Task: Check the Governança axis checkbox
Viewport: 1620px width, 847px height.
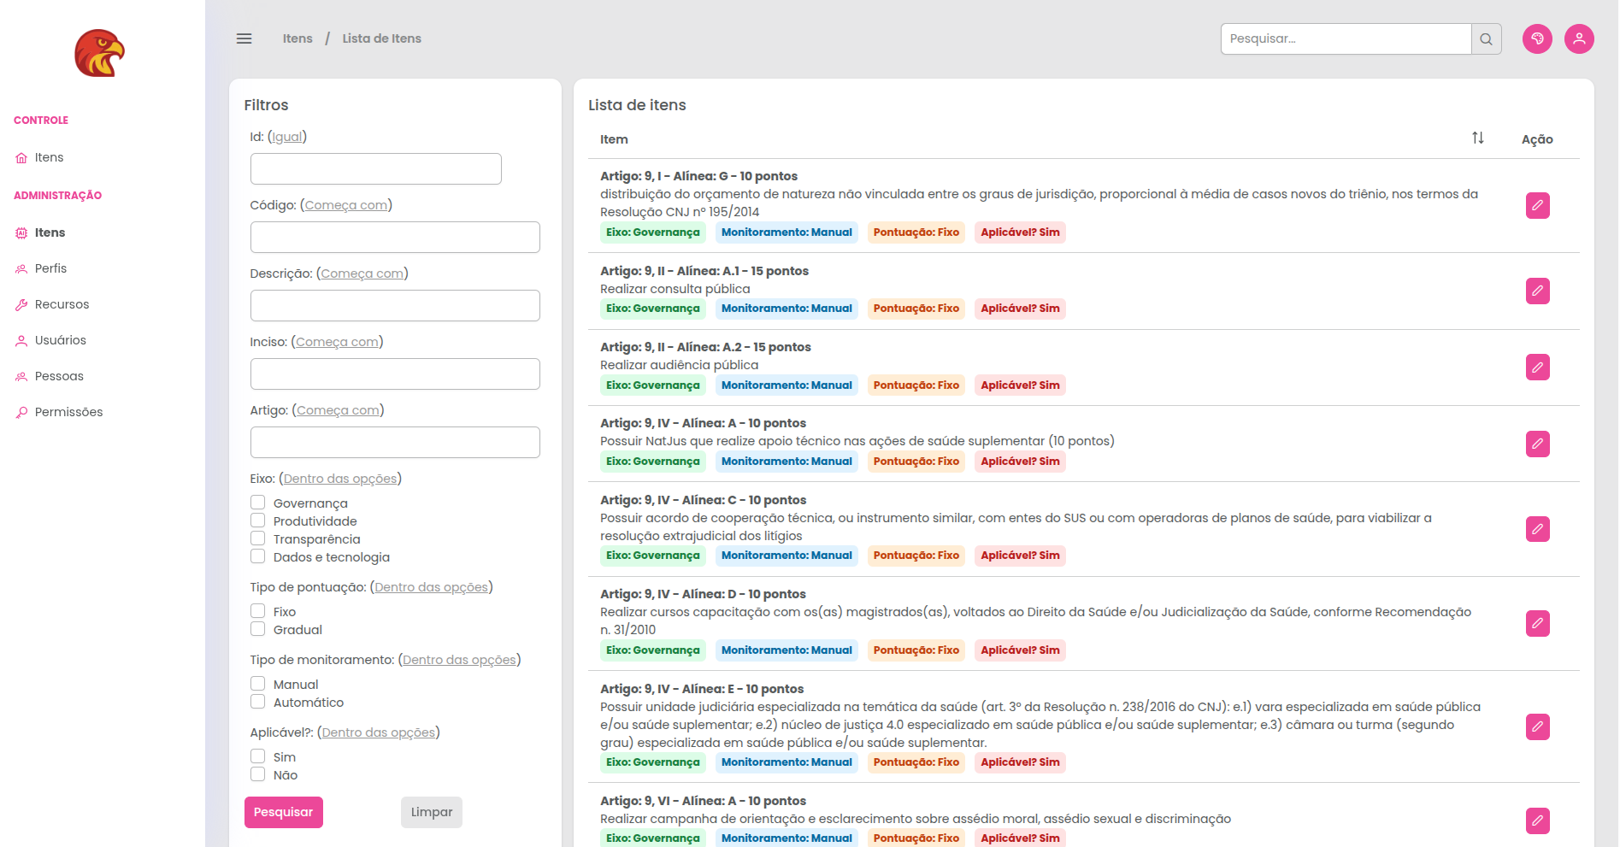Action: click(x=257, y=503)
